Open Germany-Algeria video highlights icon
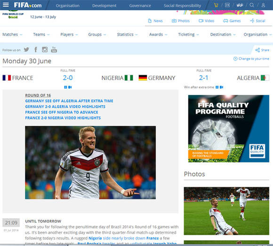Screen dimensions: 273x246 click(x=221, y=87)
